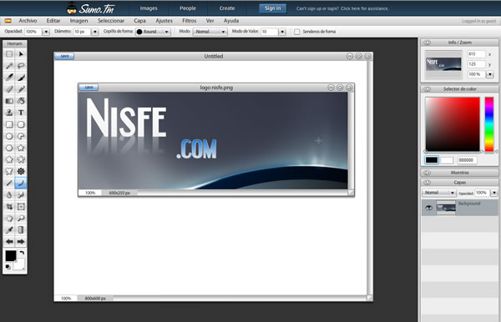
Task: Select the Eyedropper tool
Action: [9, 230]
